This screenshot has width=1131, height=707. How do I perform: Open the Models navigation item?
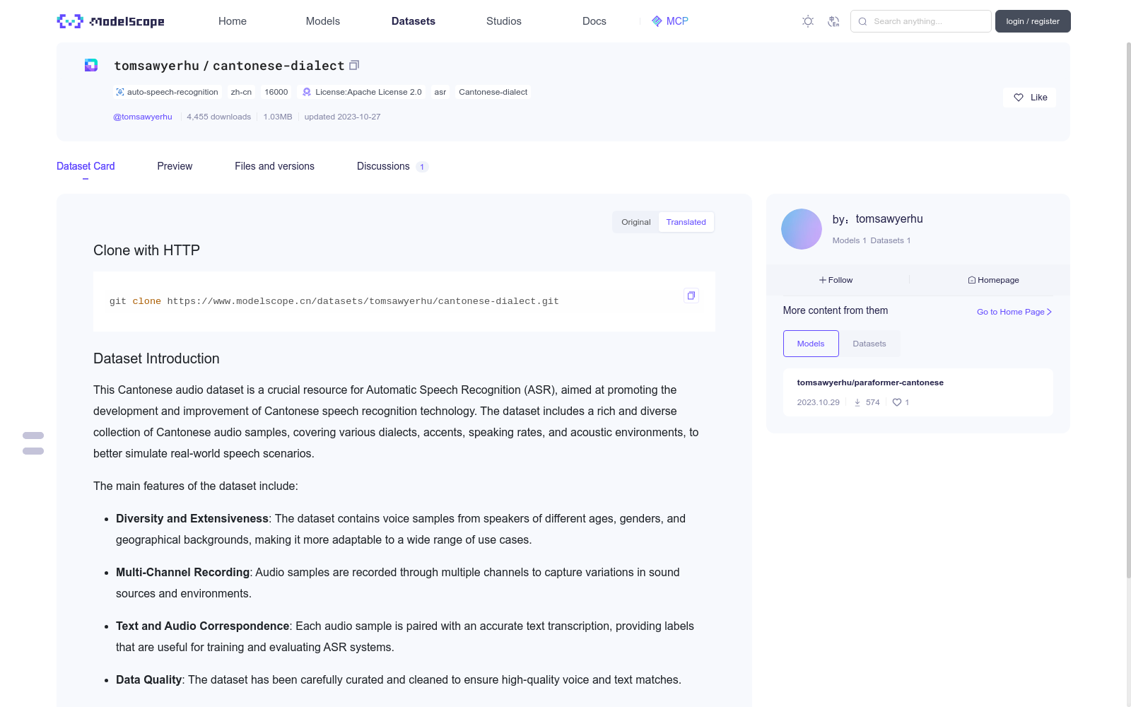[323, 21]
